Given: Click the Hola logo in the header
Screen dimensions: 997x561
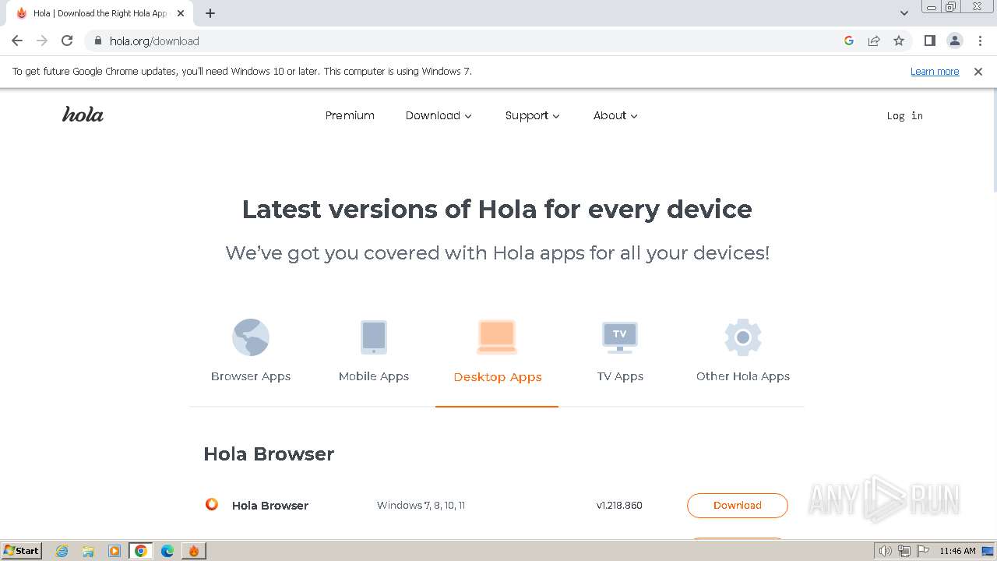Looking at the screenshot, I should click(x=83, y=115).
